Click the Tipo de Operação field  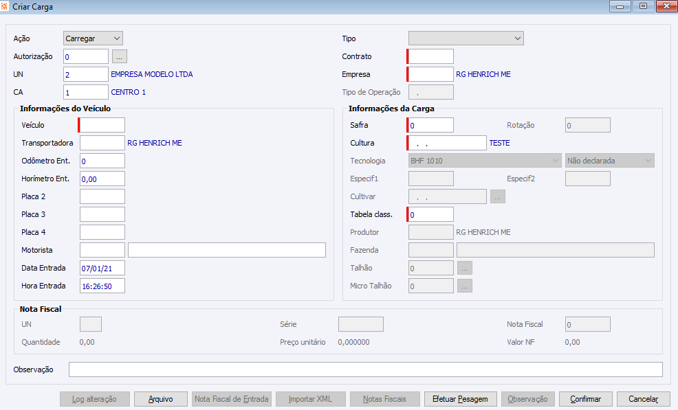[431, 92]
